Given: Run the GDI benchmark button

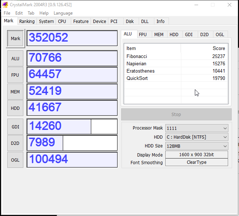Looking at the screenshot, I should [x=15, y=127].
